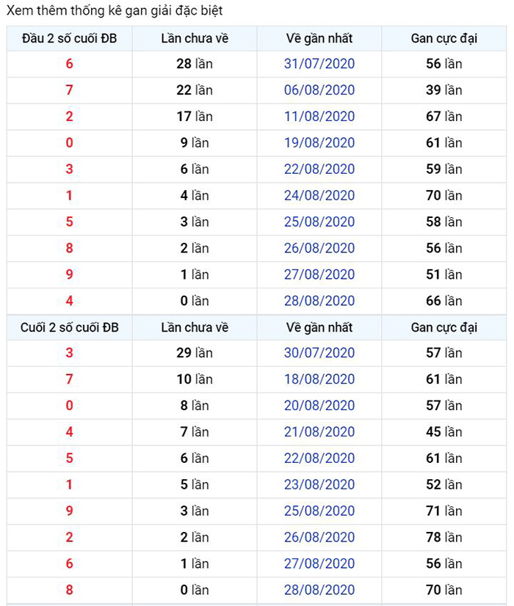
Task: Open the 19/08/2020 date link
Action: pyautogui.click(x=319, y=142)
